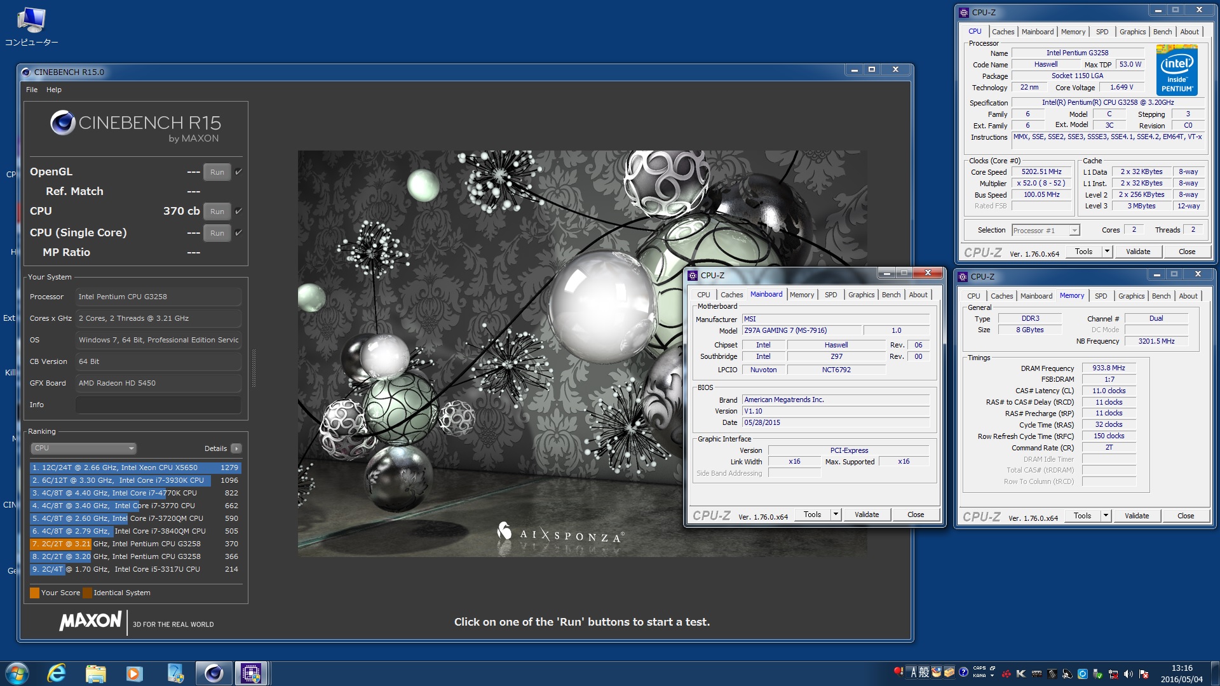Select ranking row Intel Core i7-3930K CPU

point(135,480)
